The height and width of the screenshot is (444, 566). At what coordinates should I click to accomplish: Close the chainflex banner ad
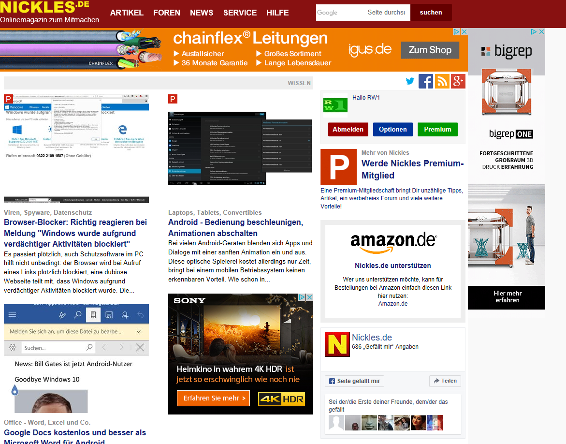(x=464, y=32)
